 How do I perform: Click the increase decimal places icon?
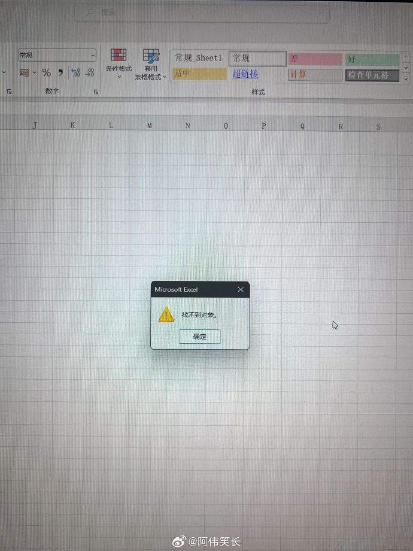point(75,73)
